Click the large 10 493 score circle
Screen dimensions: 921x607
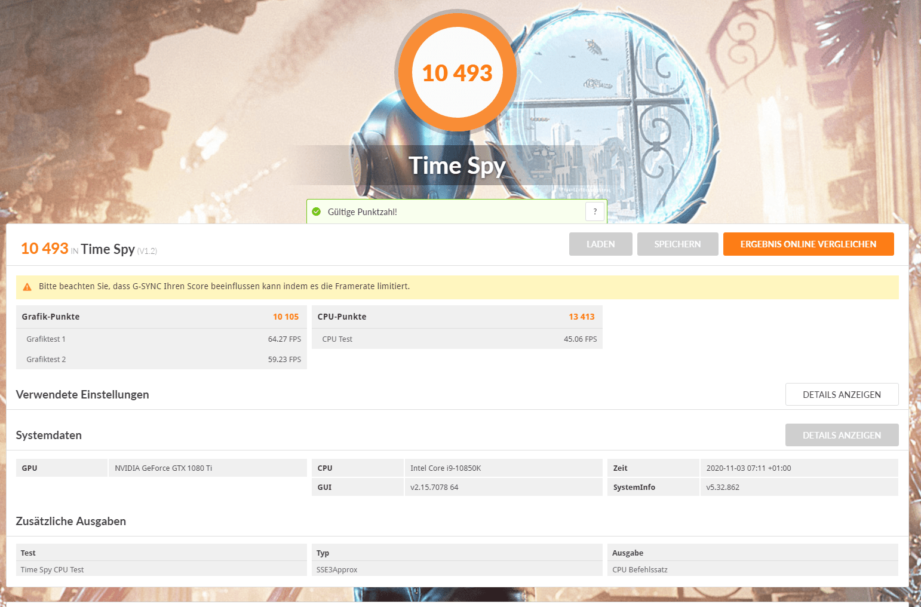[457, 72]
